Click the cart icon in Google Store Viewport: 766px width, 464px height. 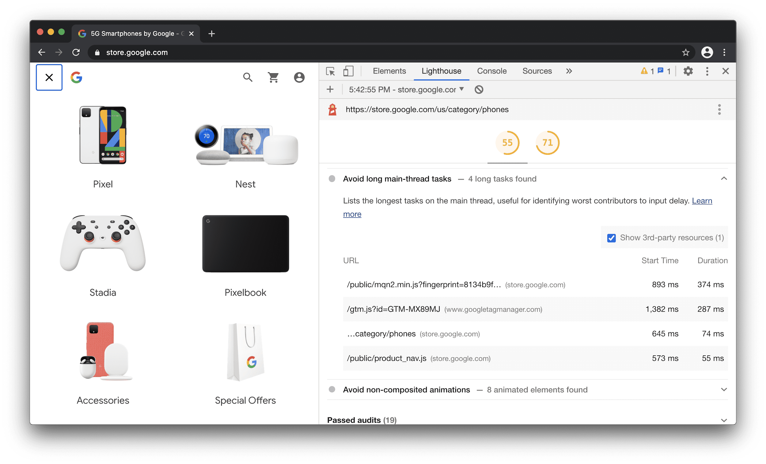tap(273, 77)
